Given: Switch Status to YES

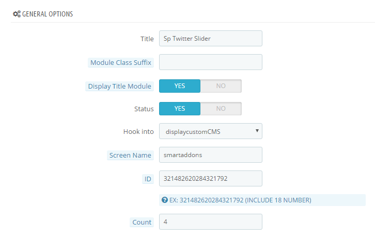Looking at the screenshot, I should tap(180, 109).
